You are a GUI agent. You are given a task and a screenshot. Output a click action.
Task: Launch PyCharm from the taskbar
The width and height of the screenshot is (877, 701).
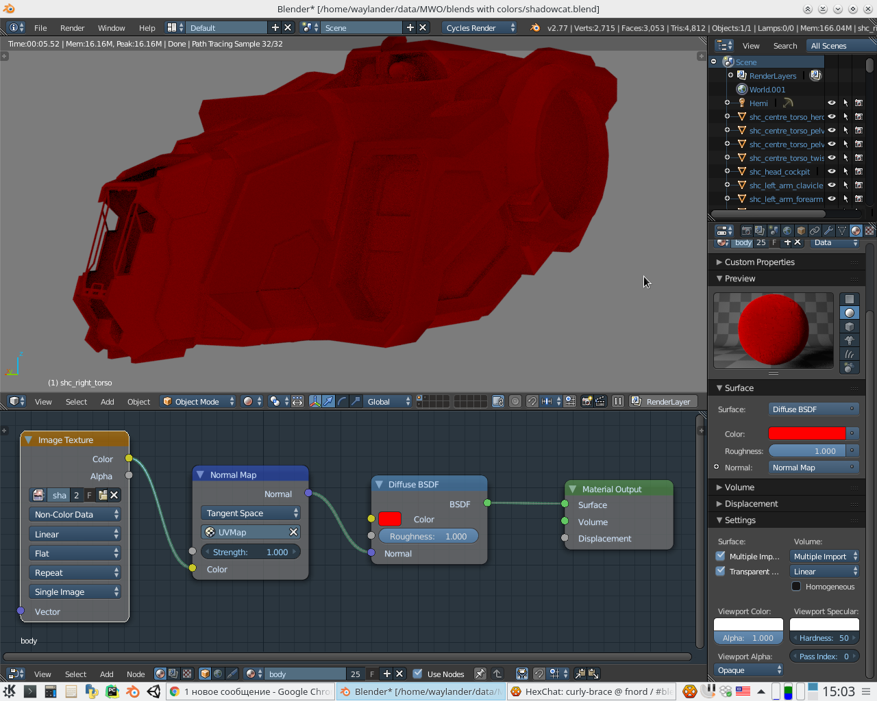point(112,691)
